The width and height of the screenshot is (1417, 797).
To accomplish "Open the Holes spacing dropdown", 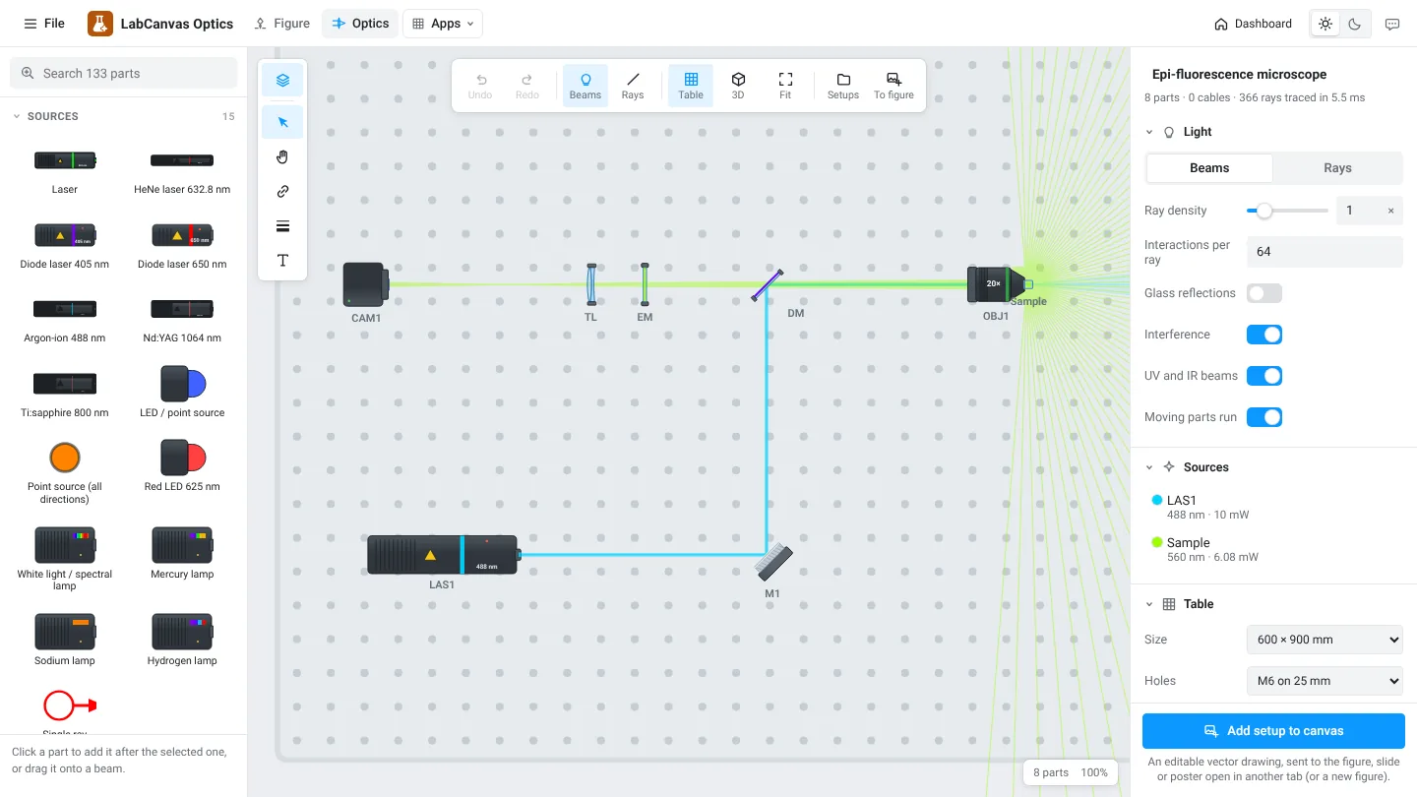I will pyautogui.click(x=1325, y=681).
